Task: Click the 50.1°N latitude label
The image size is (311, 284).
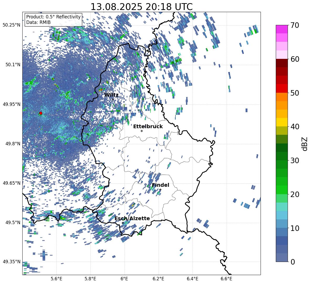Action: point(13,65)
